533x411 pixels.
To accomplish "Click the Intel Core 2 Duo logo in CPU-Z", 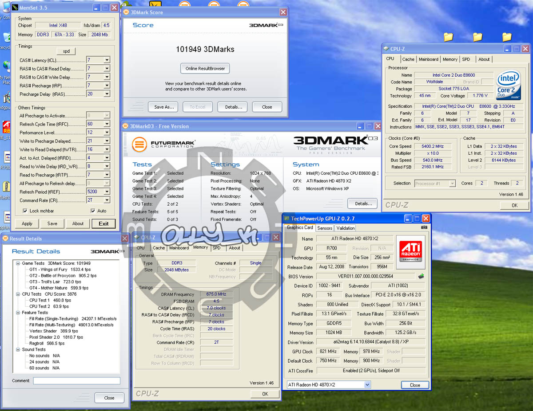I will click(x=509, y=85).
